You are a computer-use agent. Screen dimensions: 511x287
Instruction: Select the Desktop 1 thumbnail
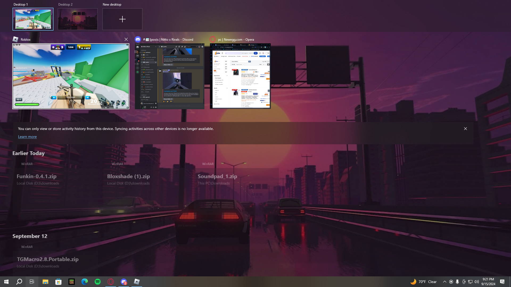[33, 19]
